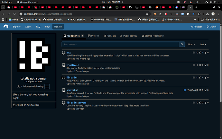Open the trinative-c repository link
Screen dimensions: 222x139
(73, 65)
